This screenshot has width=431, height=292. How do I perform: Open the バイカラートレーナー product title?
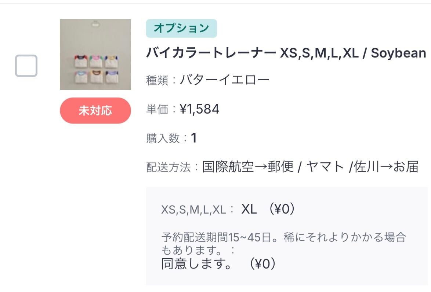(x=211, y=53)
